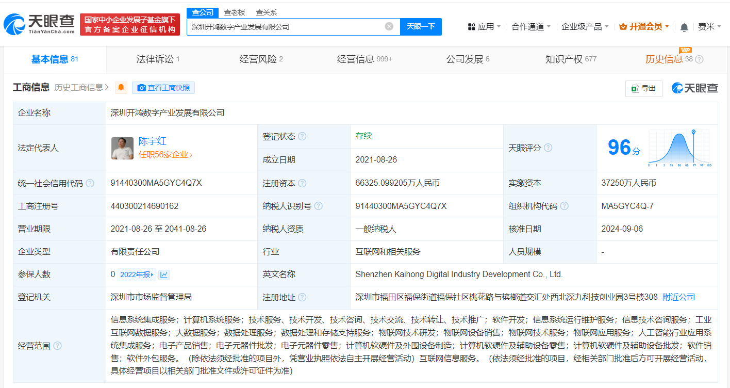
Task: Select the 基本信息 tab
Action: tap(55, 59)
